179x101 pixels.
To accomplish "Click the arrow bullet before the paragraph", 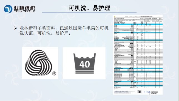I will click(x=16, y=28).
